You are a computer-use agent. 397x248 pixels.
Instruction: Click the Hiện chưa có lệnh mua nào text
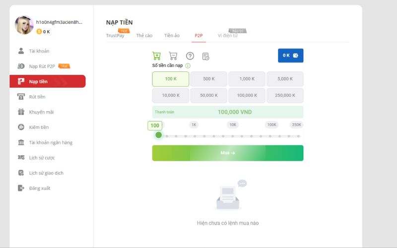[228, 223]
